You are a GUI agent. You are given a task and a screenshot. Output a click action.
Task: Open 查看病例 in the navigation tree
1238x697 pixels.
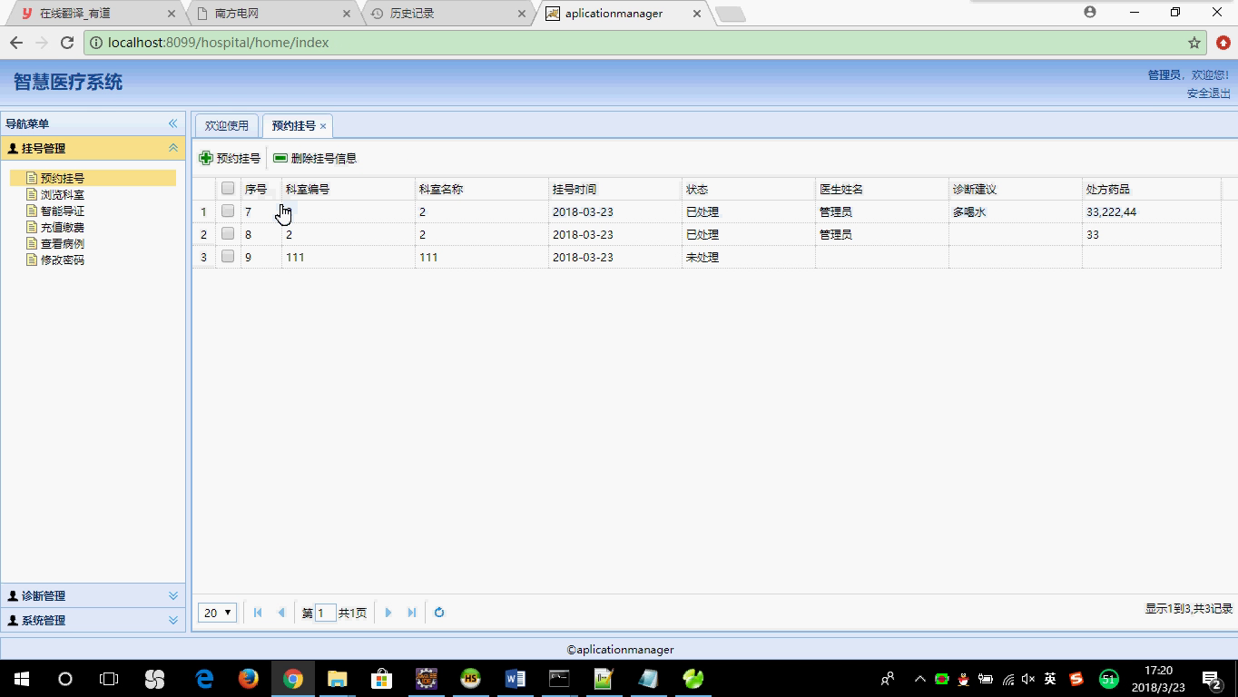point(63,244)
